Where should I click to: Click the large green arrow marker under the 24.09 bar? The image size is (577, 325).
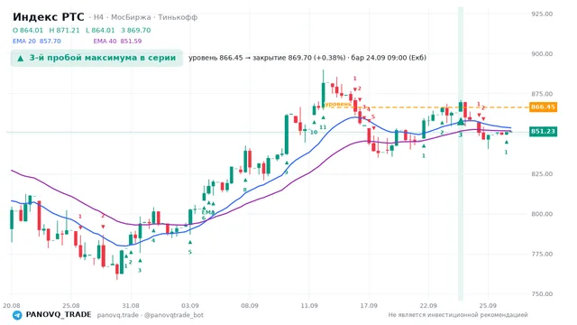[x=461, y=121]
